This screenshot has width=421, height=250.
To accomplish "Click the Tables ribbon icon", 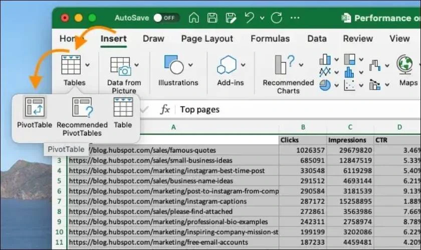I will click(71, 65).
